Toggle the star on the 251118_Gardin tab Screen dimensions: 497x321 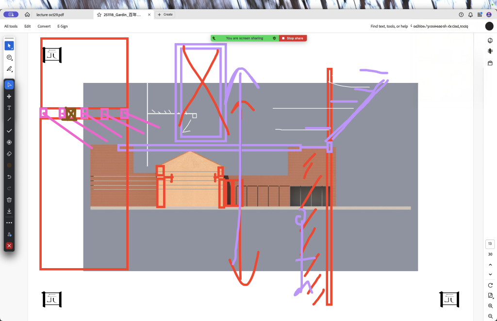[99, 15]
